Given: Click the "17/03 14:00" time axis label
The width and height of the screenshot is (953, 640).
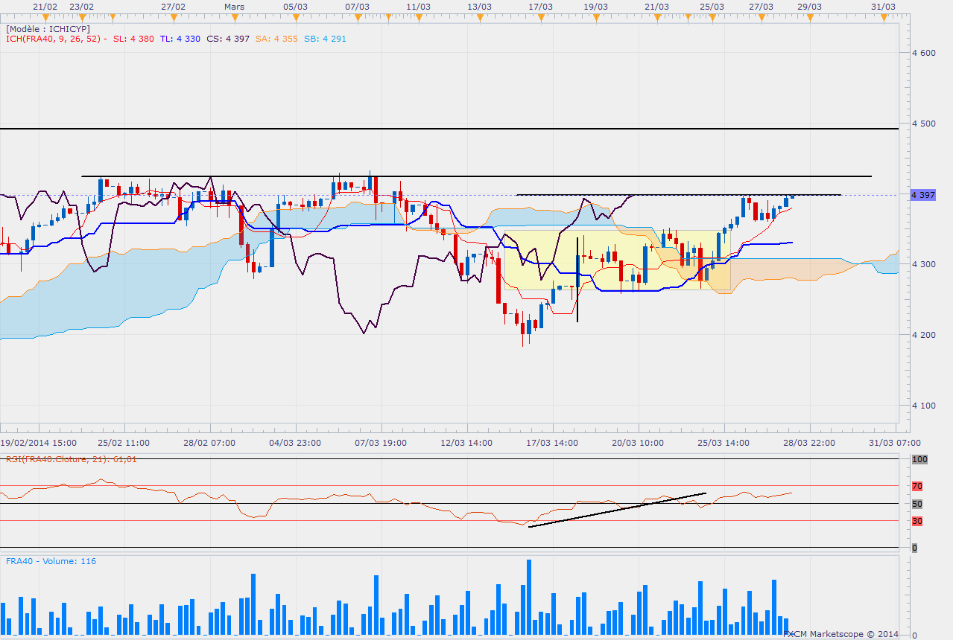Looking at the screenshot, I should 553,443.
